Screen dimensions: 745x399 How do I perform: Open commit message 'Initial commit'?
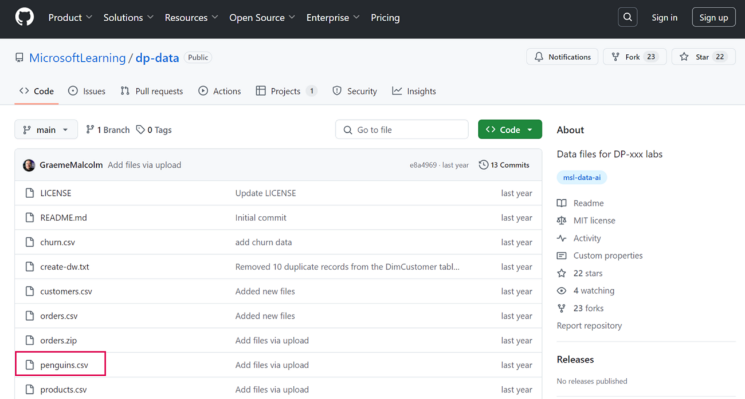[x=261, y=218]
